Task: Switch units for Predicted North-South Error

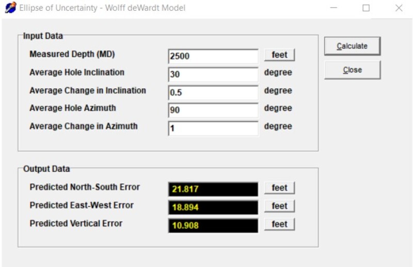Action: [279, 188]
